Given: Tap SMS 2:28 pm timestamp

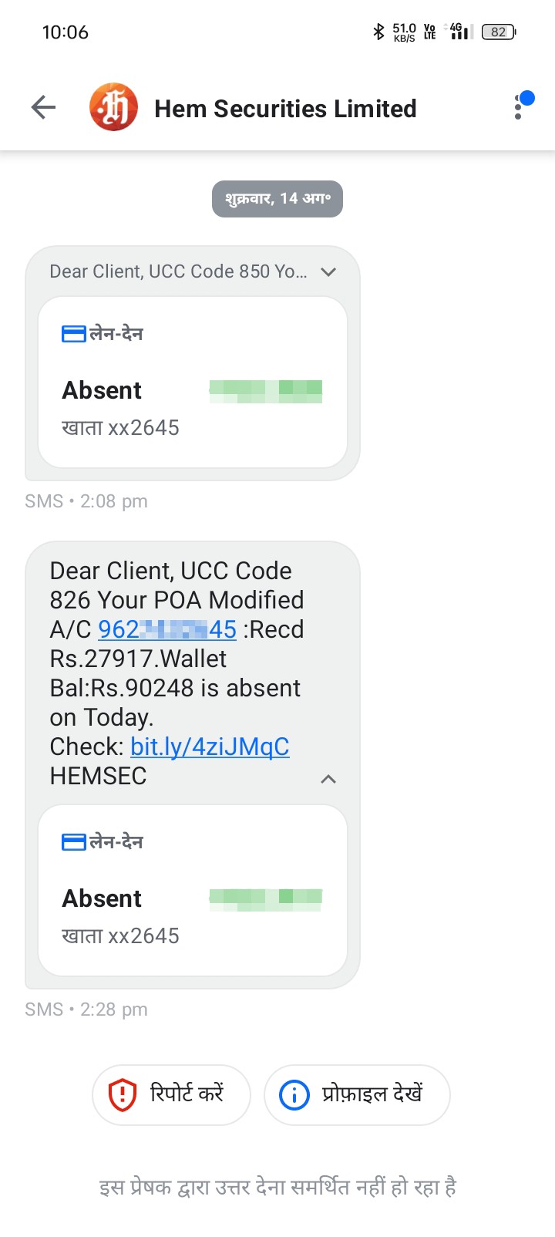Looking at the screenshot, I should tap(86, 1009).
